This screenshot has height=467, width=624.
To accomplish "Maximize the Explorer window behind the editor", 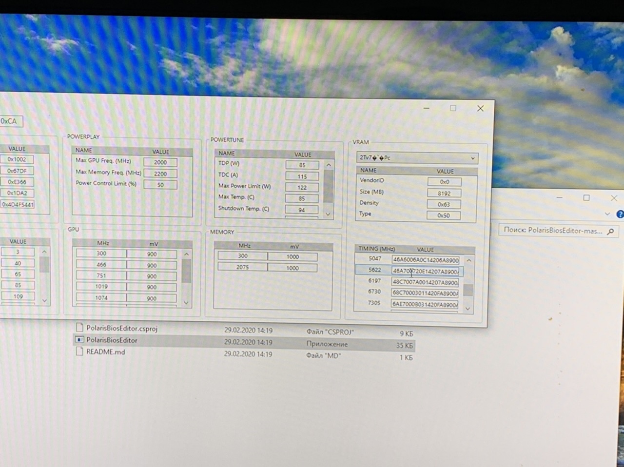I will pos(586,197).
